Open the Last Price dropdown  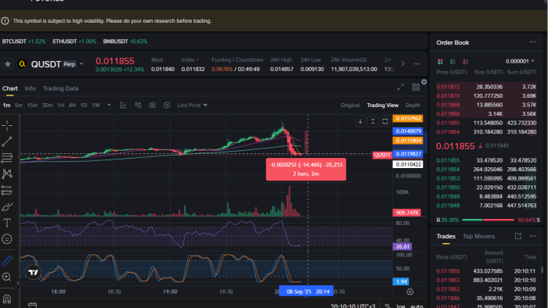tap(192, 105)
